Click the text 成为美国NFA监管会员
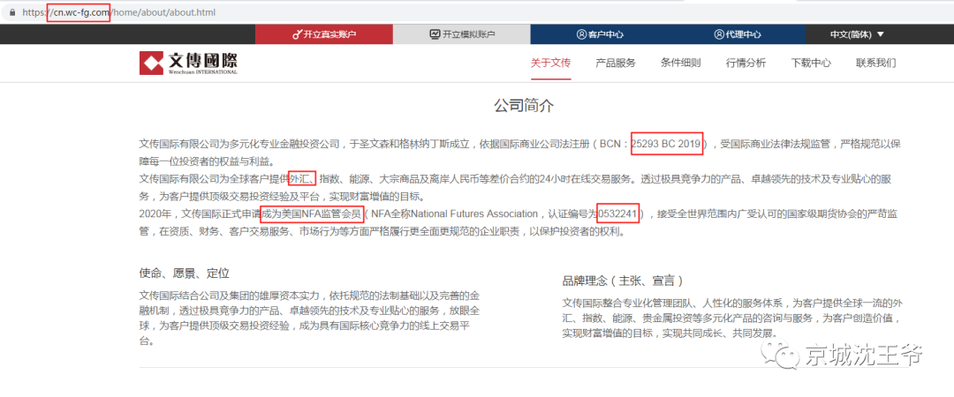This screenshot has height=397, width=954. [x=312, y=213]
